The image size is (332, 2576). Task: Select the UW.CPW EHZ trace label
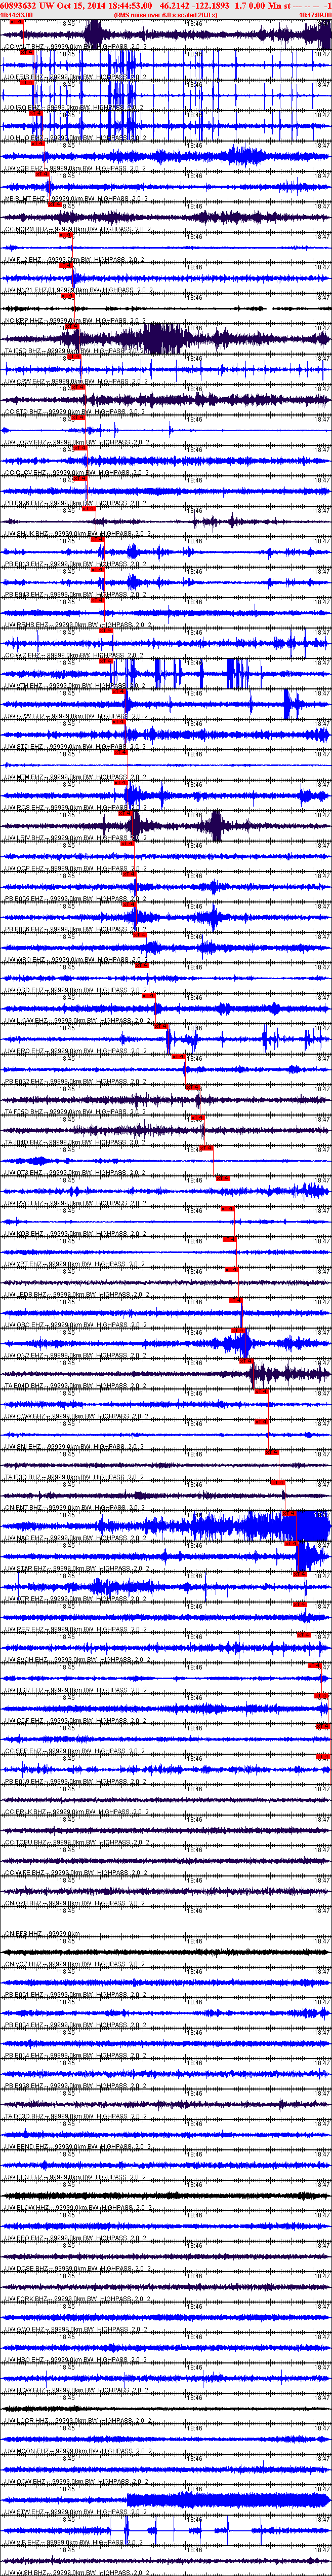click(76, 382)
